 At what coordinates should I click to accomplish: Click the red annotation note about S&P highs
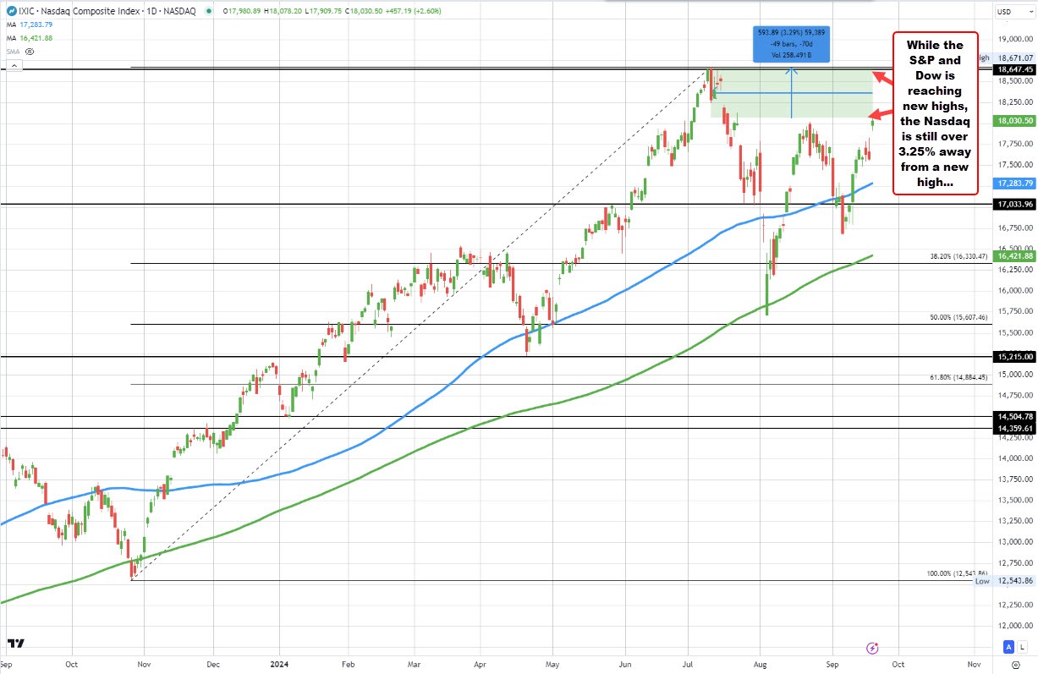pyautogui.click(x=935, y=112)
